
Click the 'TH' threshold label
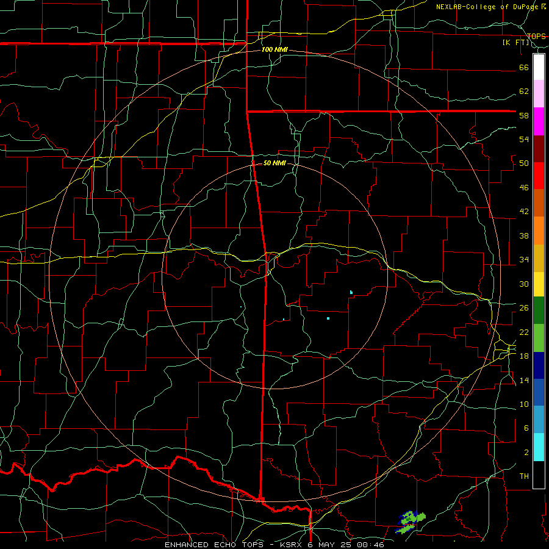(524, 476)
